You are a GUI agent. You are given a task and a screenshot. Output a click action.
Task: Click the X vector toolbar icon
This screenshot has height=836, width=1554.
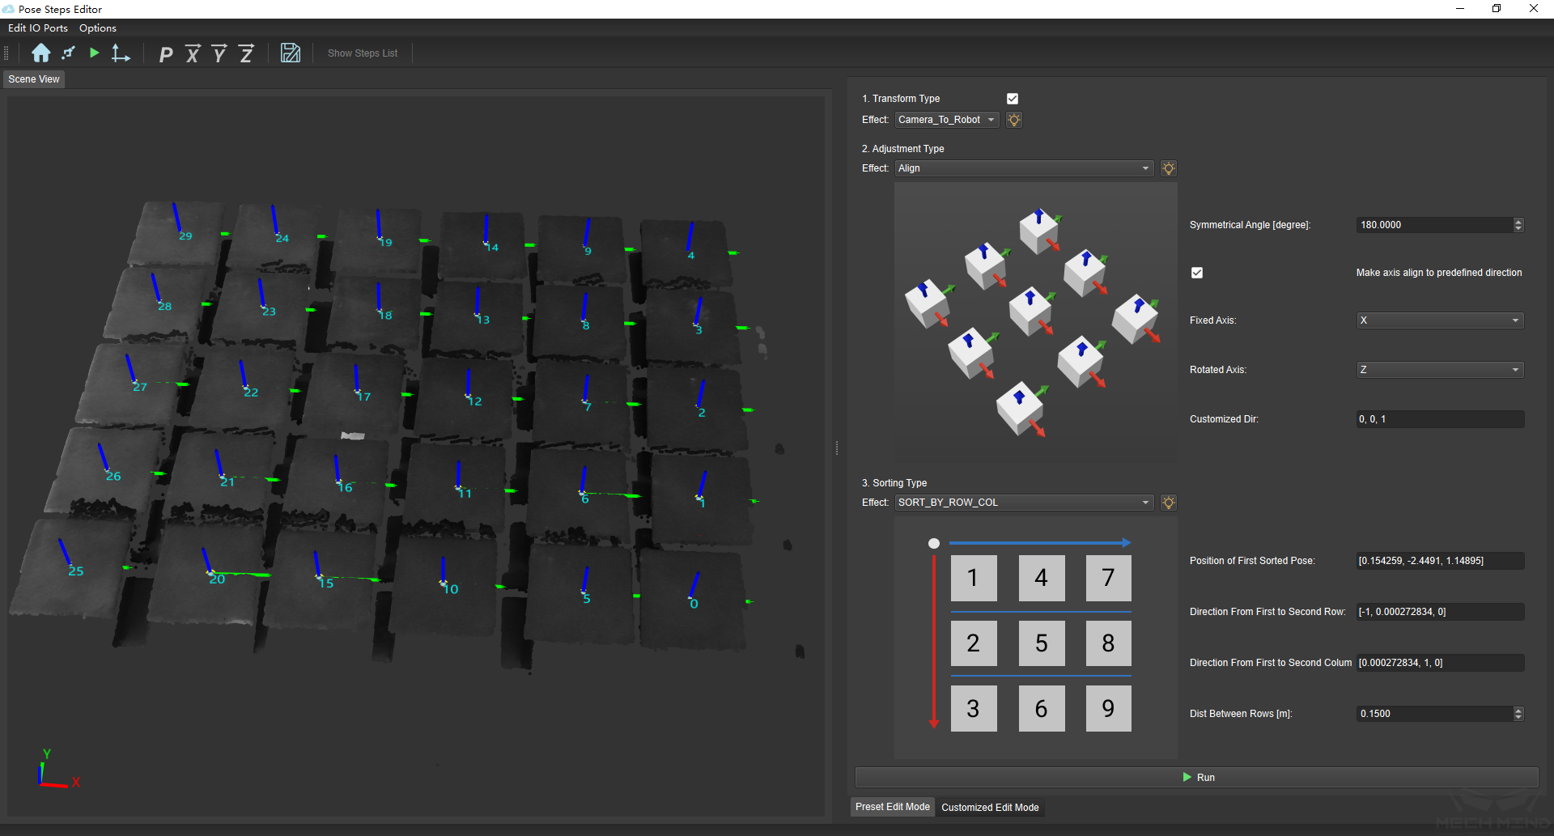(x=193, y=54)
